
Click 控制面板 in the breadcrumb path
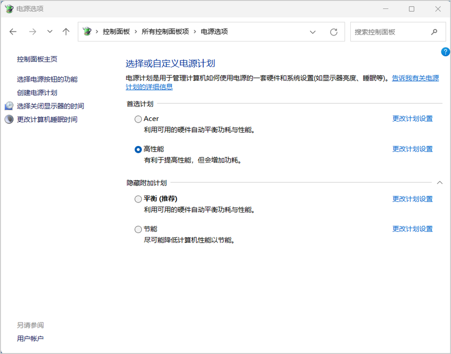click(x=116, y=31)
